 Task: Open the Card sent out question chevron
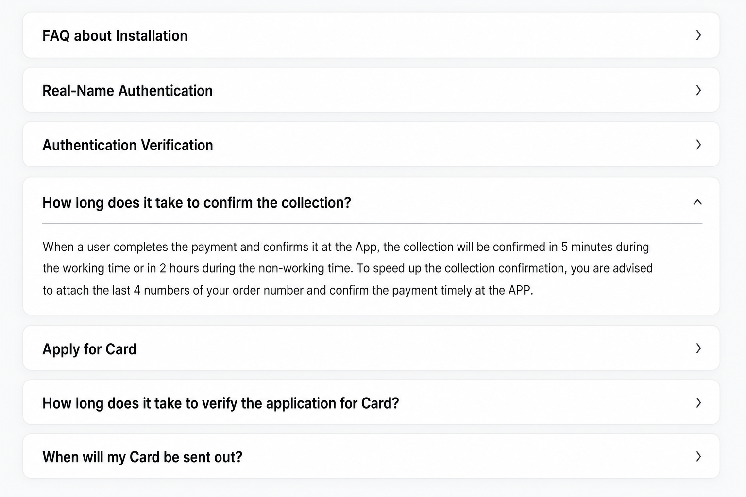[698, 456]
